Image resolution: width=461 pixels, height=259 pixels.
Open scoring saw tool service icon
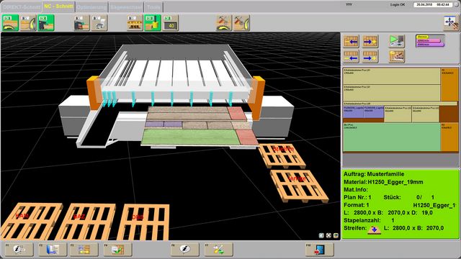click(241, 23)
